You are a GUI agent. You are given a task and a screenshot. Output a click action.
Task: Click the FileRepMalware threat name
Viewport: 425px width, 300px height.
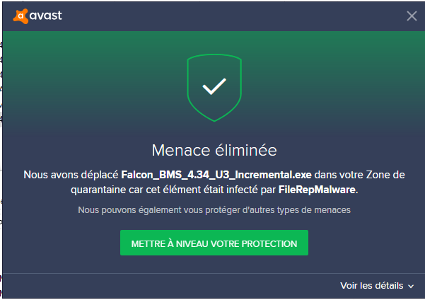tap(317, 190)
